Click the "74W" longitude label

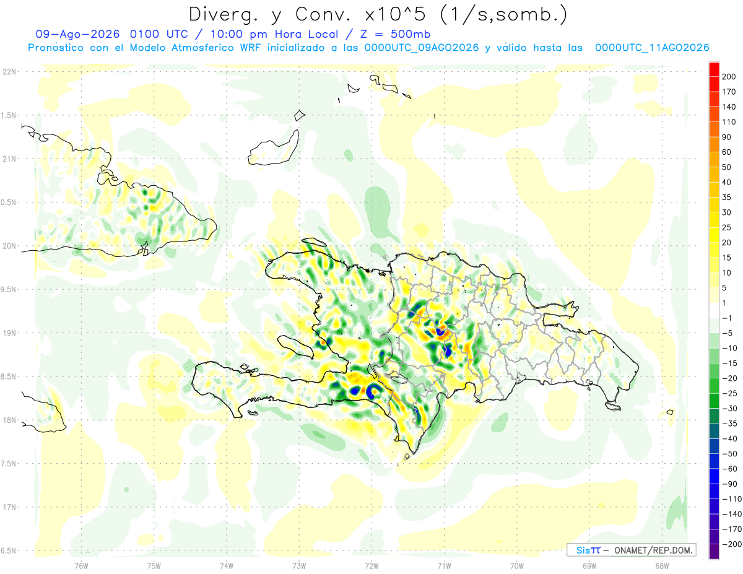(x=226, y=565)
